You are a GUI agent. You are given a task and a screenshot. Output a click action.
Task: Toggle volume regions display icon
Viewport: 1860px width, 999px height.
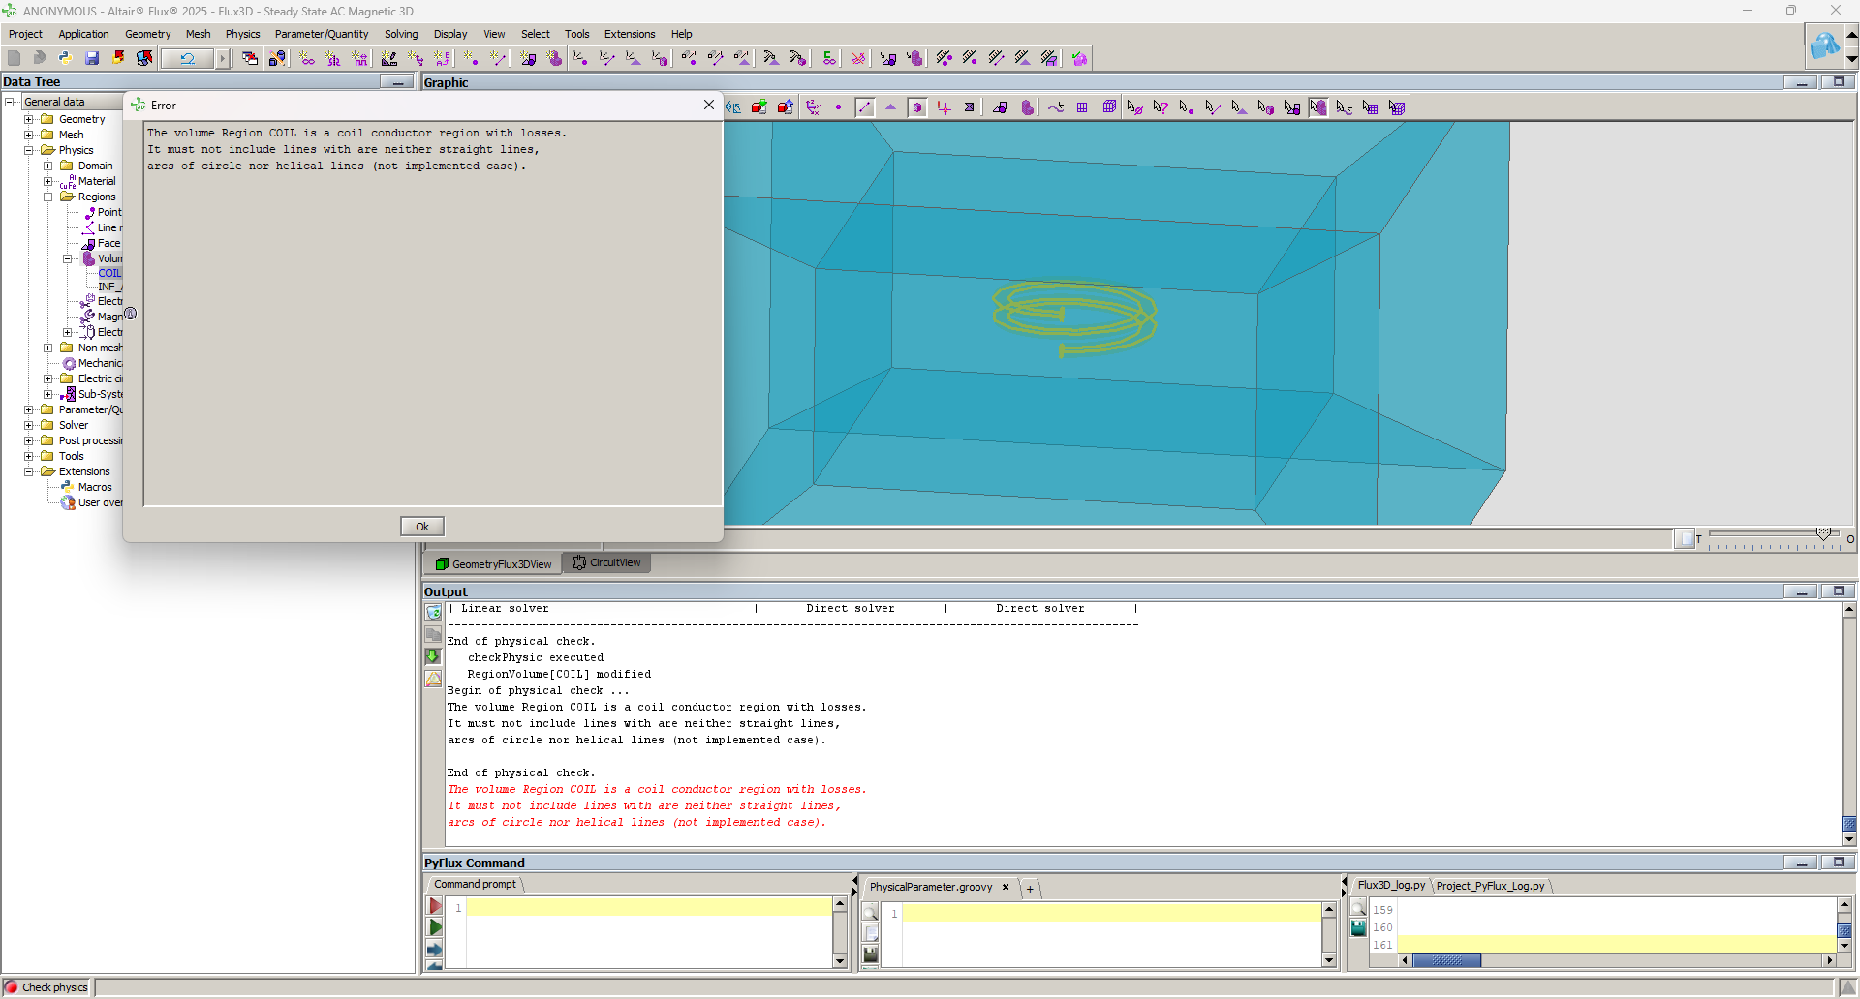tap(1028, 107)
